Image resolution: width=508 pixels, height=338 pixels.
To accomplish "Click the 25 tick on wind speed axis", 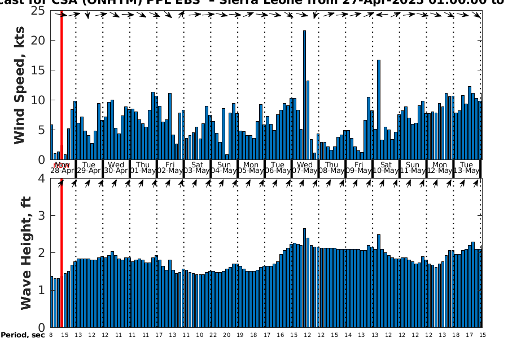I will pos(38,11).
